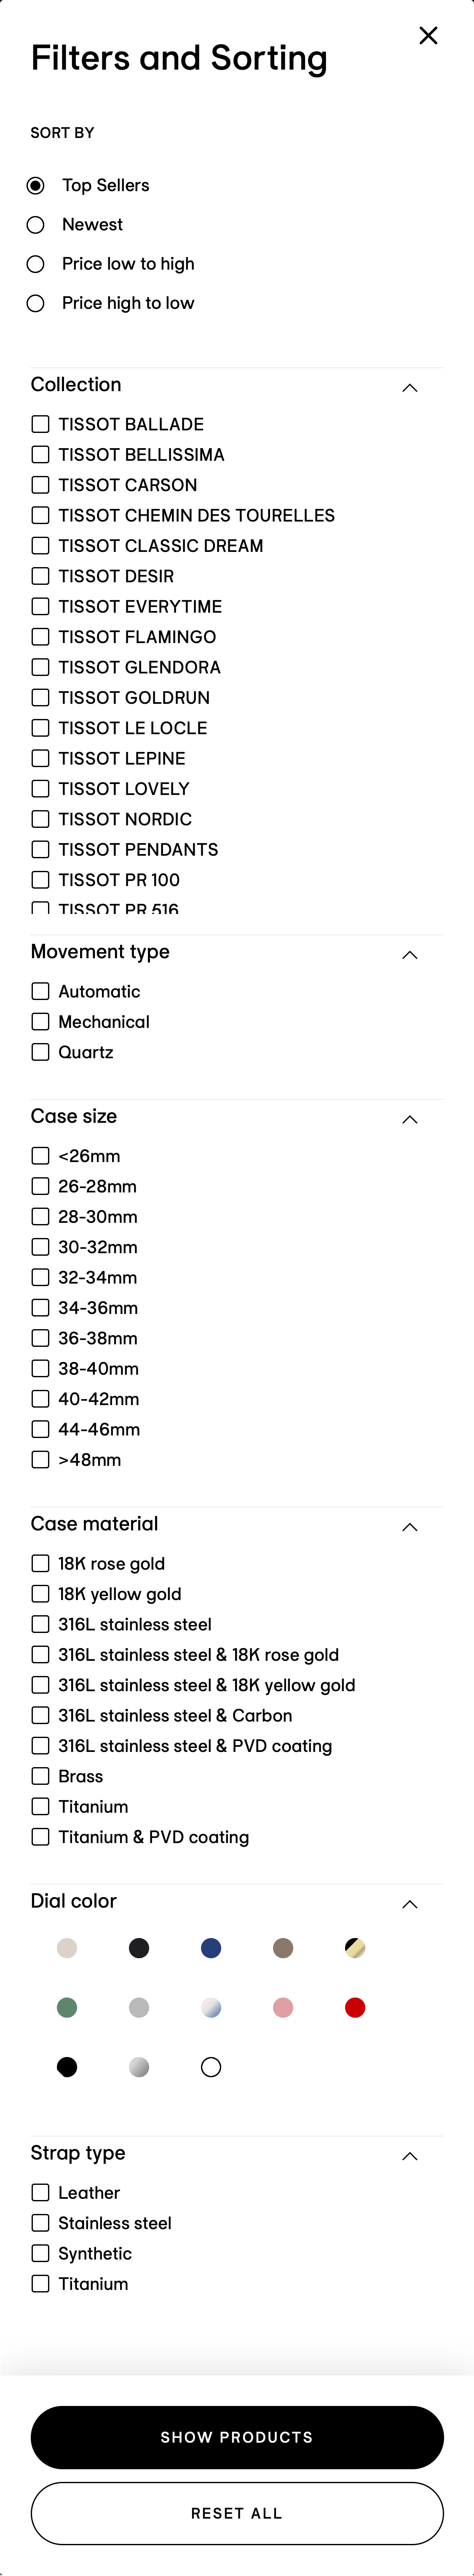Click the SHOW PRODUCTS button
Screen dimensions: 474x2576
(x=236, y=2437)
